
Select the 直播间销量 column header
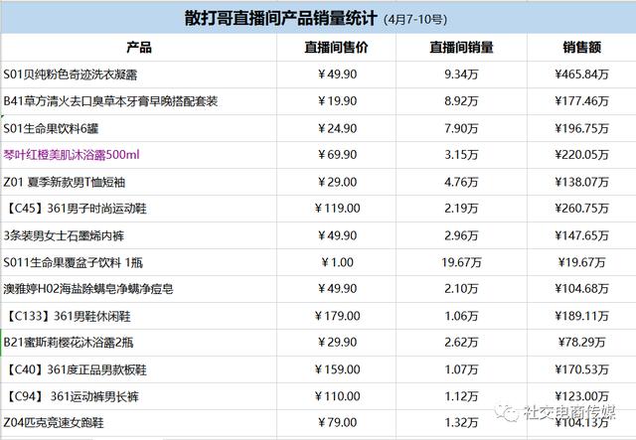pyautogui.click(x=461, y=48)
